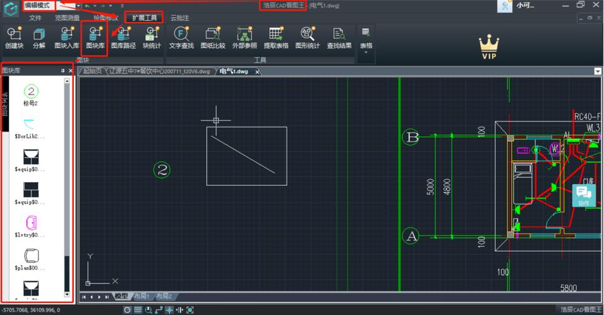Open the 块统计 block statistics tool
Image resolution: width=604 pixels, height=315 pixels.
pyautogui.click(x=152, y=37)
